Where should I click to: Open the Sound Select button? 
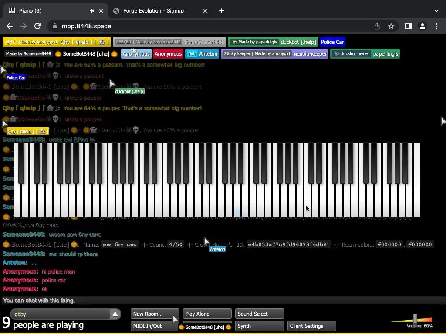260,314
